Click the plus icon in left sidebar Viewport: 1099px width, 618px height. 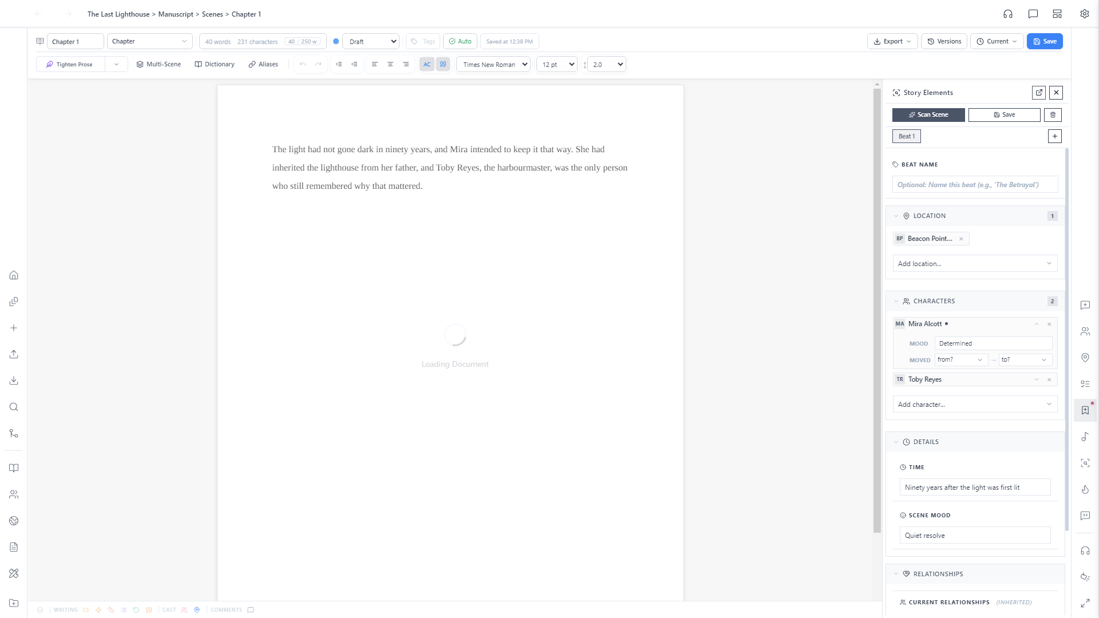click(14, 328)
